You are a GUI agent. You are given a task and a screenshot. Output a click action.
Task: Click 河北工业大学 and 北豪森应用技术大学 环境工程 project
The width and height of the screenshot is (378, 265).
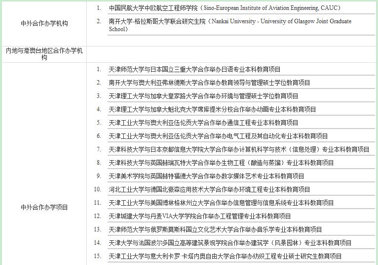pyautogui.click(x=209, y=189)
